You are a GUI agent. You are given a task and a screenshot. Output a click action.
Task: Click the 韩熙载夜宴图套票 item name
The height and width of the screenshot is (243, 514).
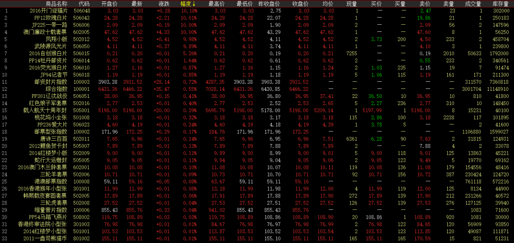tap(46, 195)
